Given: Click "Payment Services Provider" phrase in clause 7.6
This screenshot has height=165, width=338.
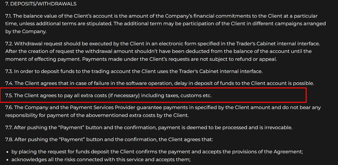Looking at the screenshot, I should tap(98, 107).
